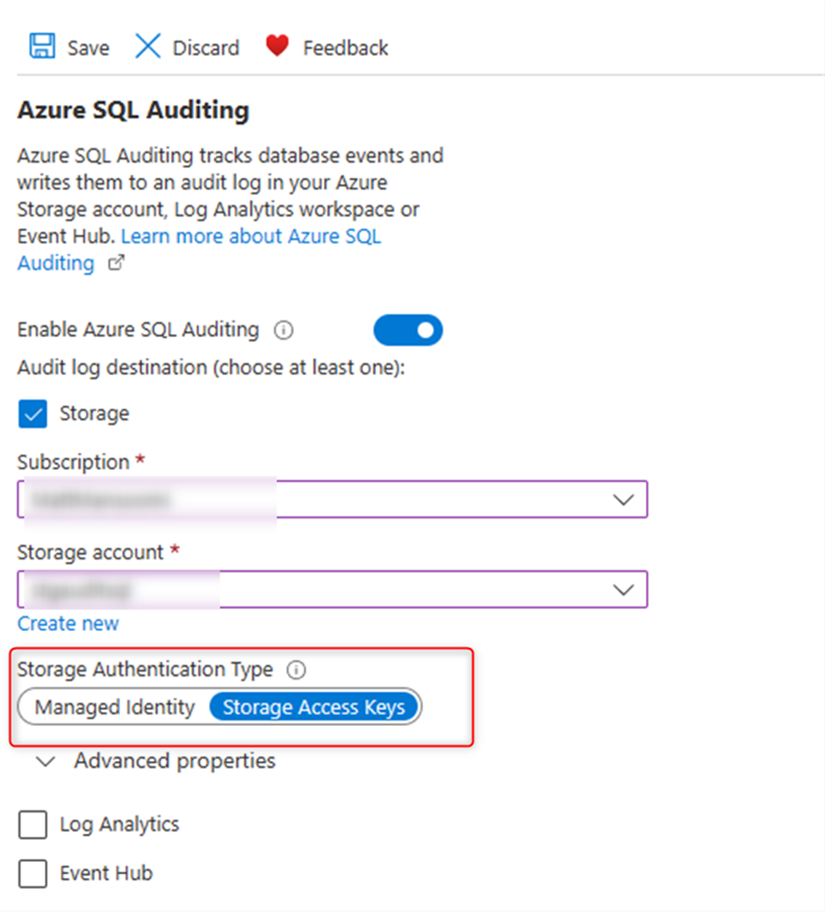Click the Discard X icon
This screenshot has height=912, width=825.
point(147,46)
